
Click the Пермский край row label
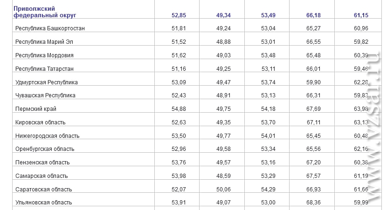coord(36,109)
